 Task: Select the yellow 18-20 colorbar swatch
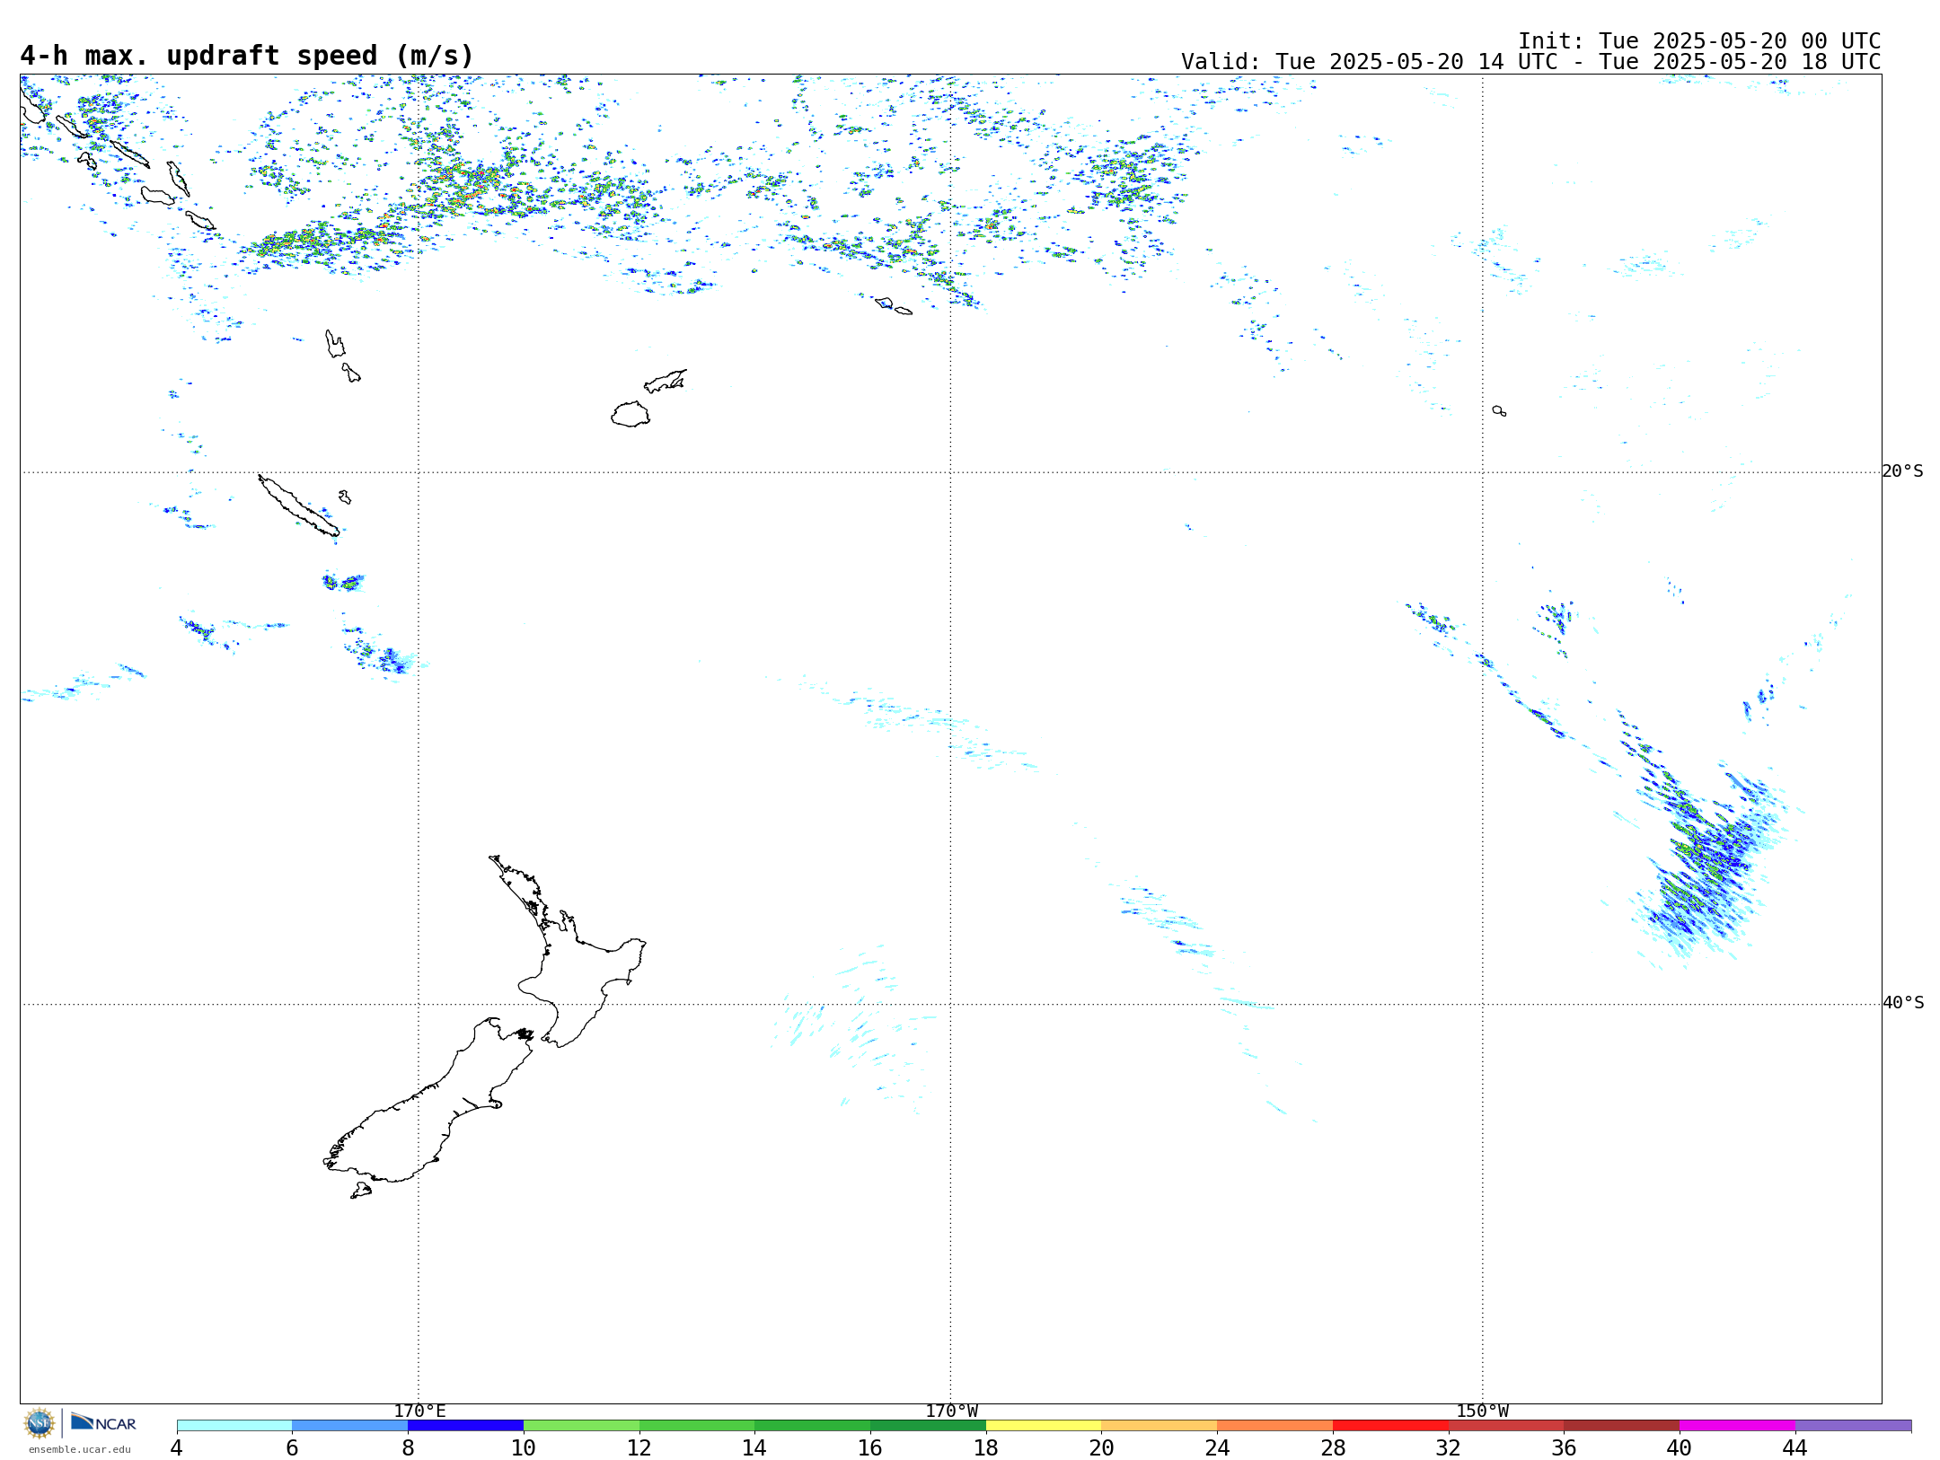[x=1044, y=1426]
